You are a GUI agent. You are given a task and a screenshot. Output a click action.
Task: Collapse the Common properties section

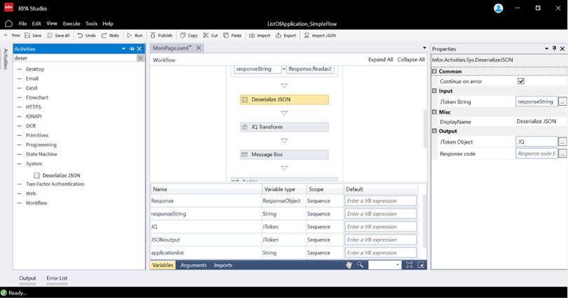[435, 72]
